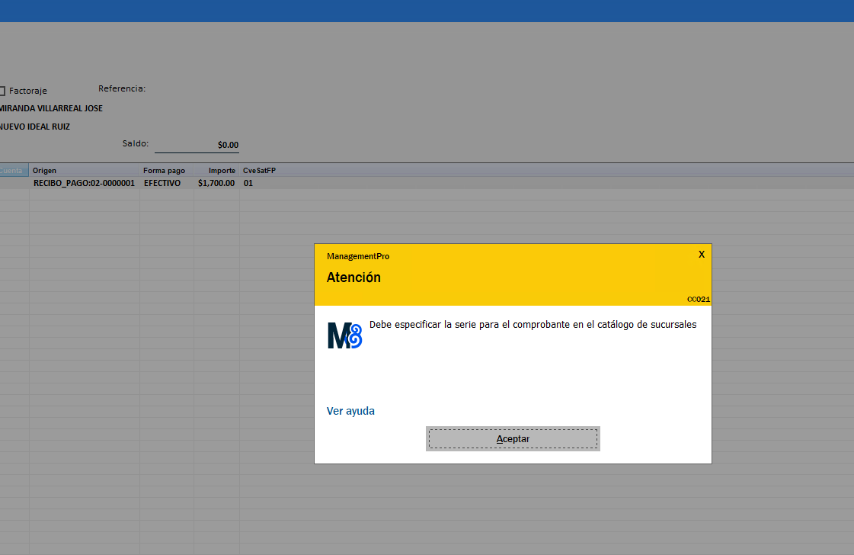Click the Aceptar button
854x555 pixels.
click(513, 438)
